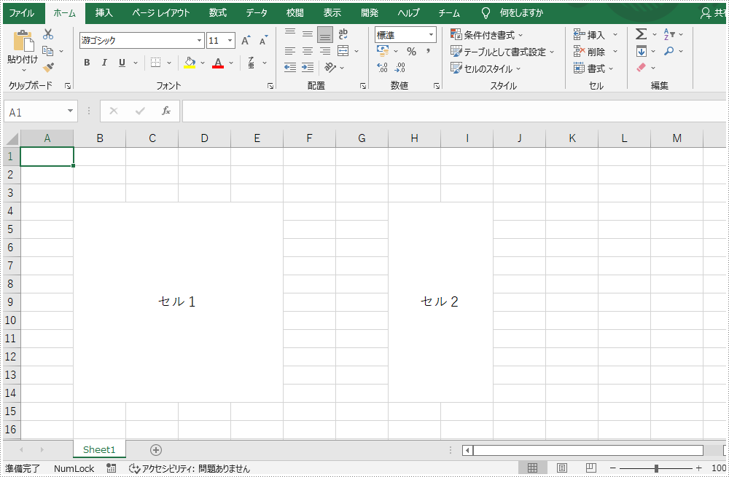Open the font name dropdown

click(x=200, y=40)
